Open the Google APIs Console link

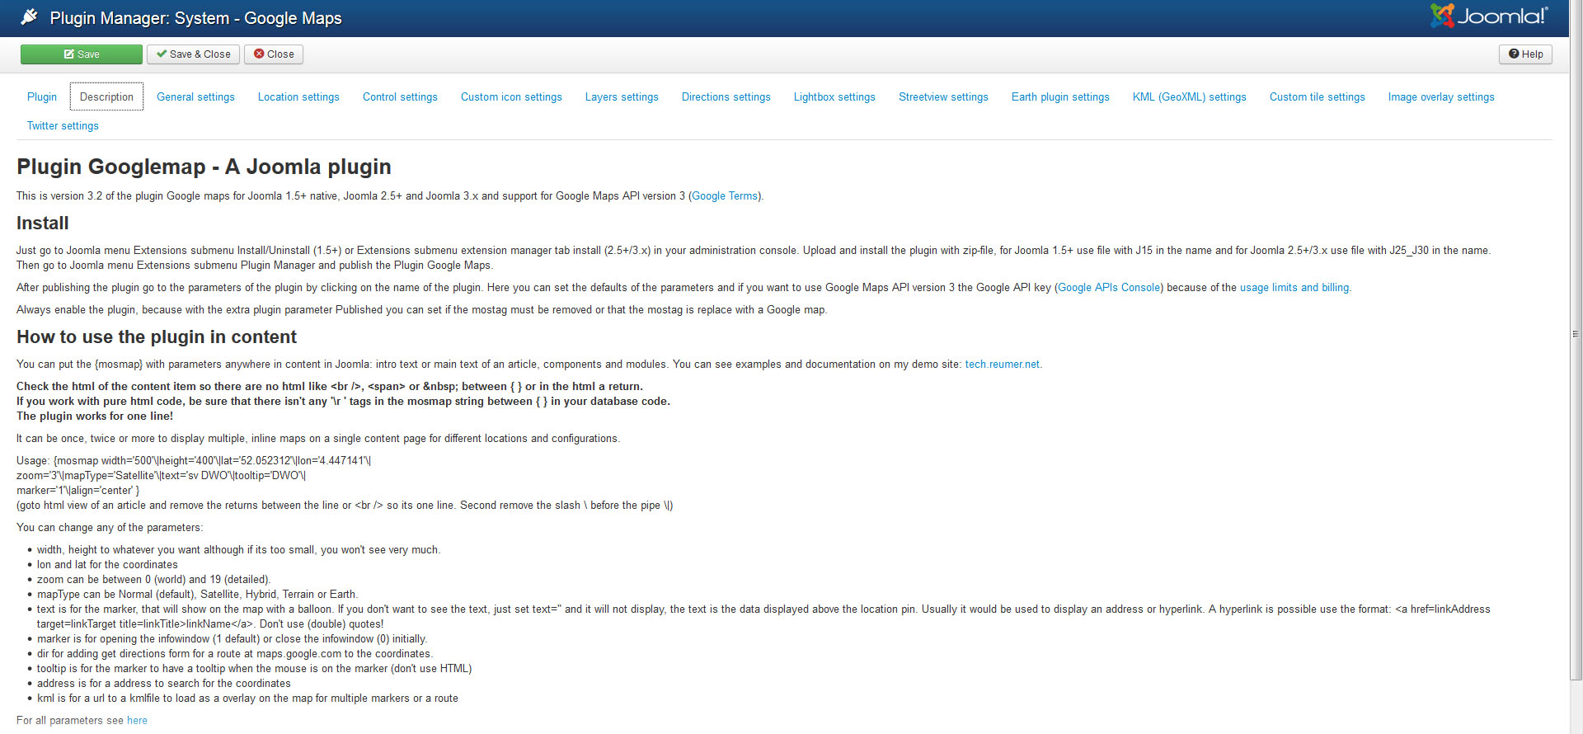point(1109,288)
